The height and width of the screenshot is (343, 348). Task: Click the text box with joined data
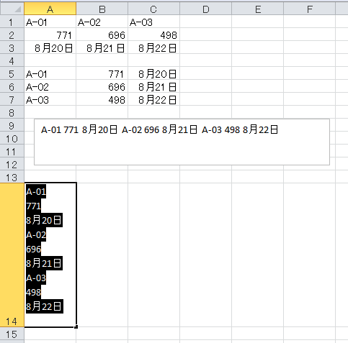[x=182, y=142]
